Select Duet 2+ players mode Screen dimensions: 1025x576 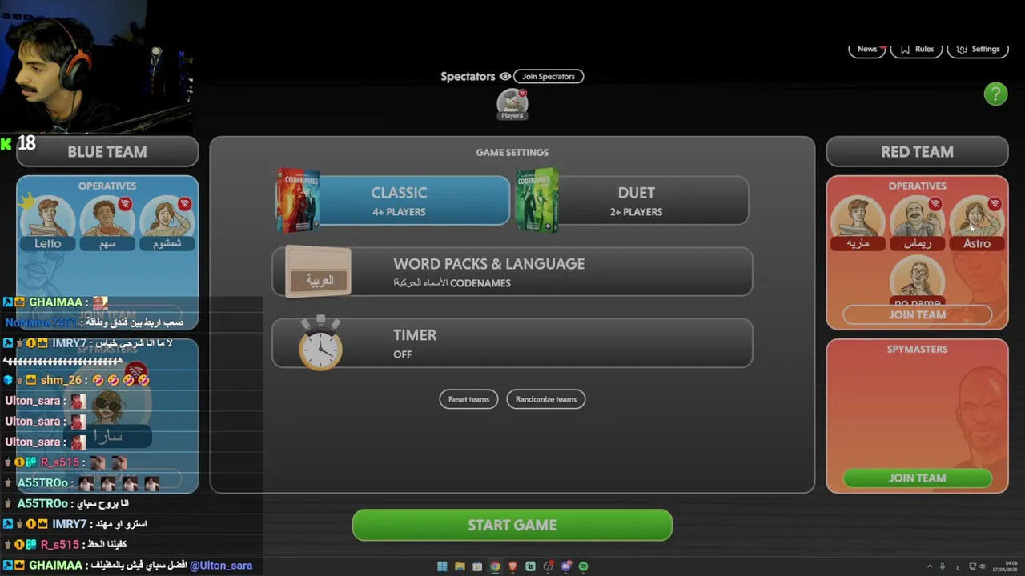pos(636,201)
